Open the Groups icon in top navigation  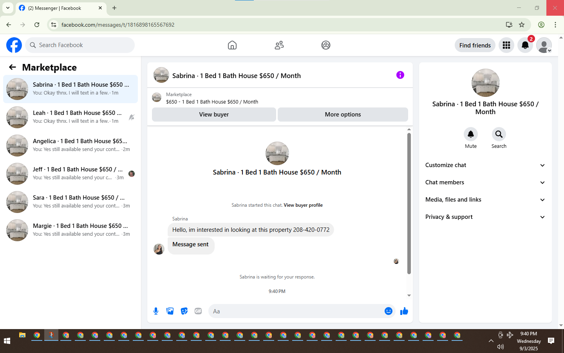tap(326, 45)
